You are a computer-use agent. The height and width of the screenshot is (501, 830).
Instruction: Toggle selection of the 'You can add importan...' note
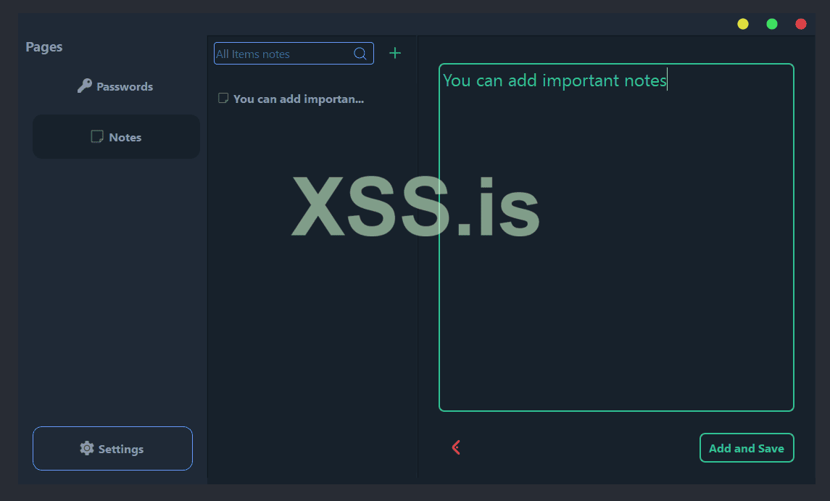point(223,98)
